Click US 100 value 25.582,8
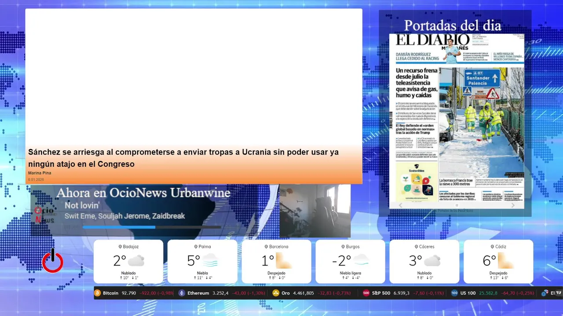 (489, 293)
